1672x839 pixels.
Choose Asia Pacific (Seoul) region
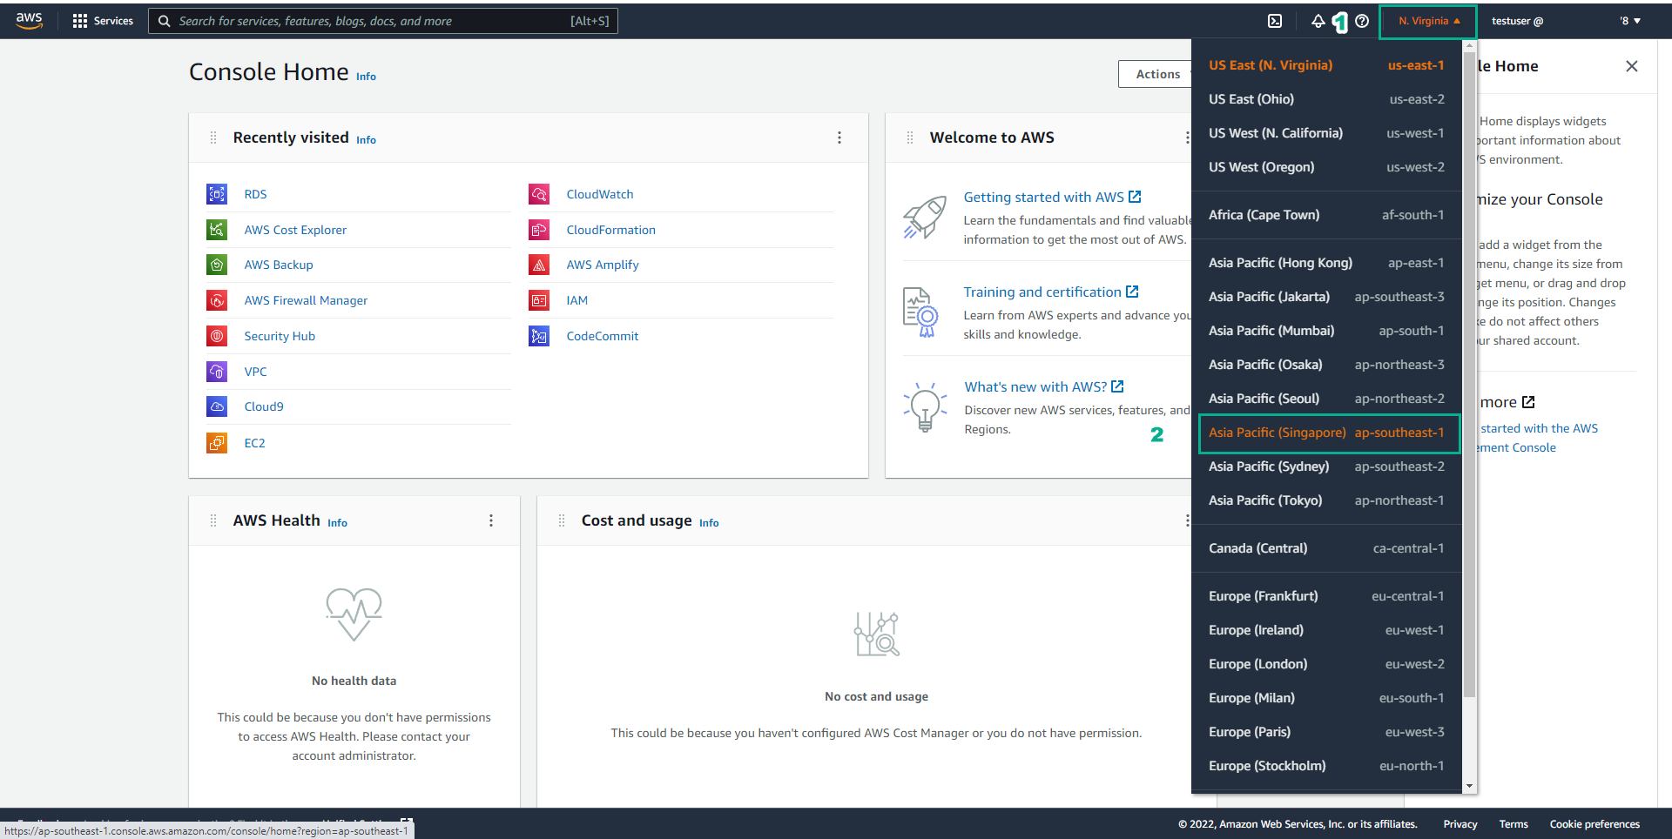coord(1326,399)
